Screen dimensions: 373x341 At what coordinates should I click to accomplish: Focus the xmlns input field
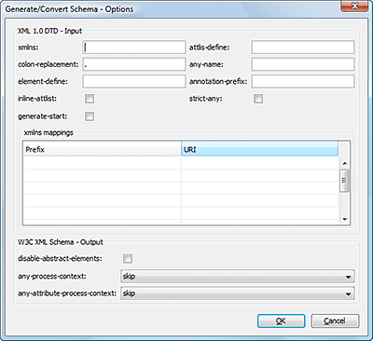coord(134,48)
